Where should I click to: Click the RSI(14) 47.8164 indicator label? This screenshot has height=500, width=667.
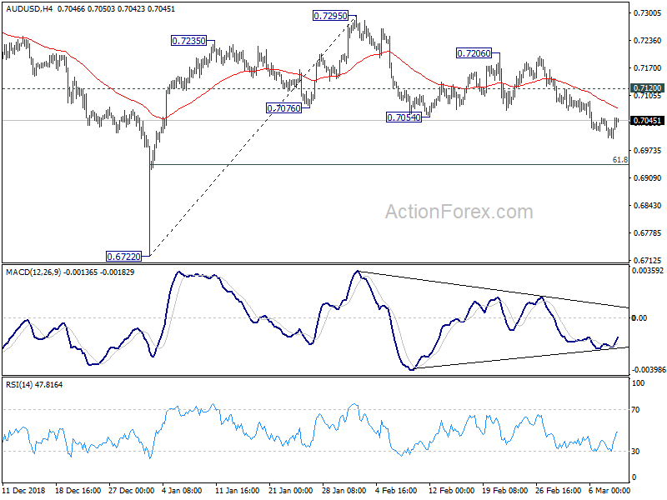[x=34, y=385]
